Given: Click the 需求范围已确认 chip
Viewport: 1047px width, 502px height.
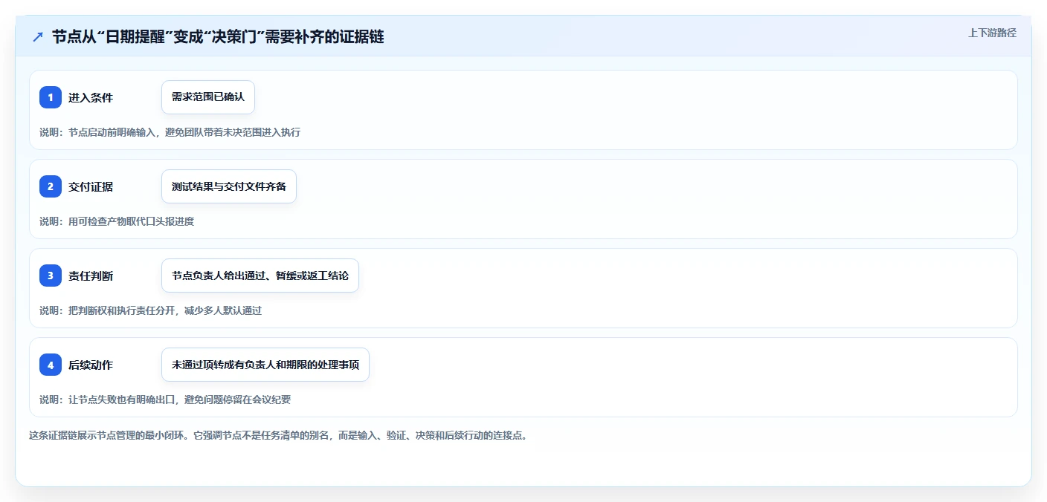Looking at the screenshot, I should coord(208,97).
